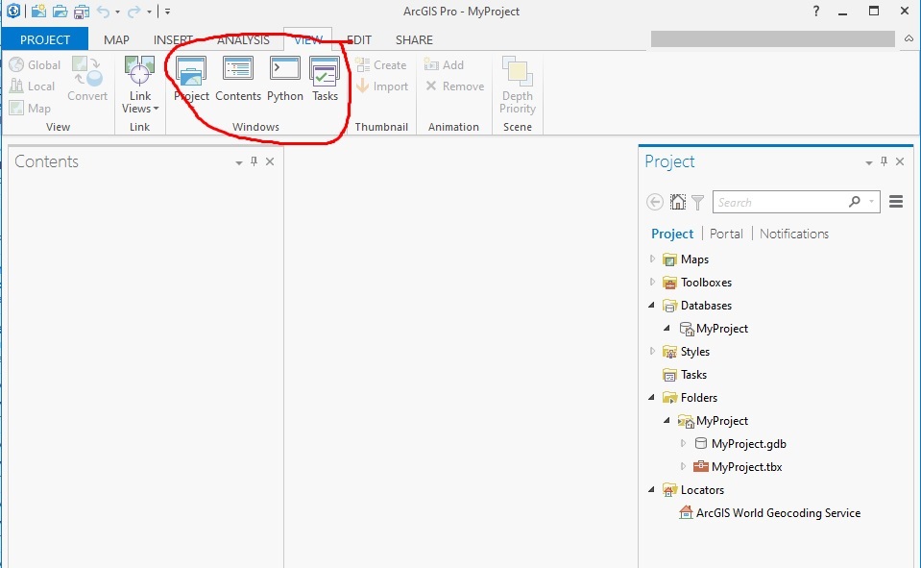Open Redo history dropdown arrow

click(149, 12)
